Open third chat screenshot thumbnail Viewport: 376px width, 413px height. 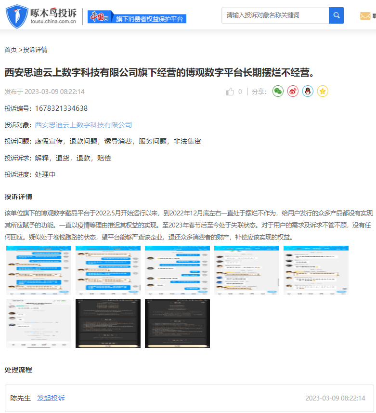point(177,270)
